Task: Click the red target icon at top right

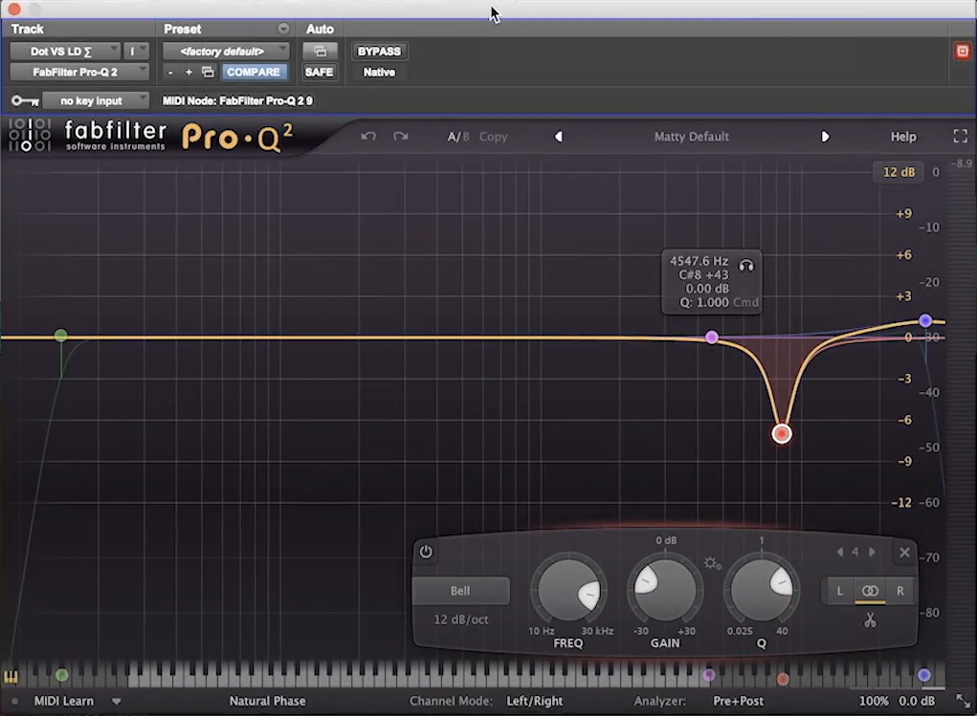Action: (962, 51)
